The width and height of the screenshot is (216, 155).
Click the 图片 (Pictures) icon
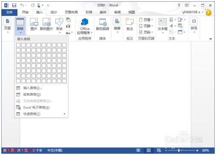point(34,22)
